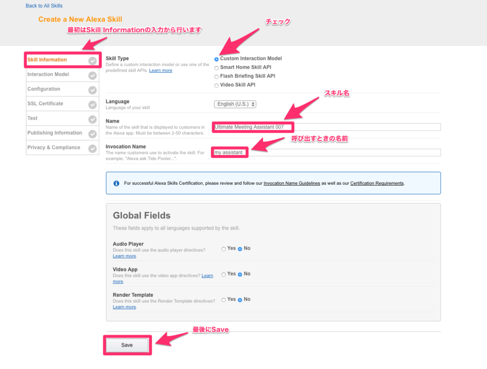Set Audio Player to No

coord(240,249)
